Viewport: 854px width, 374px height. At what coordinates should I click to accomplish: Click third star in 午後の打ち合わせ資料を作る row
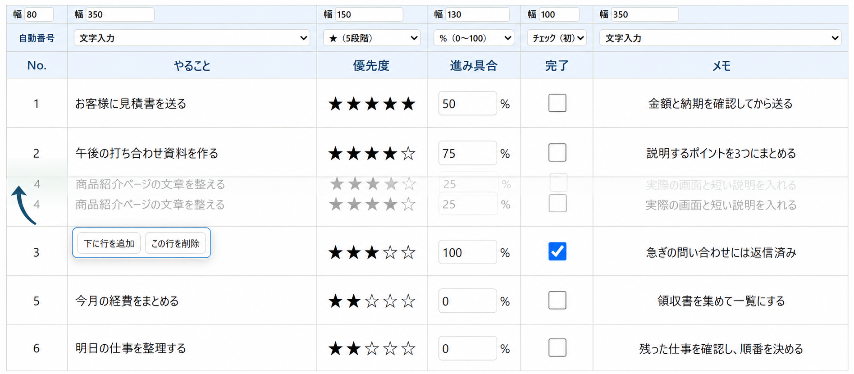[372, 154]
